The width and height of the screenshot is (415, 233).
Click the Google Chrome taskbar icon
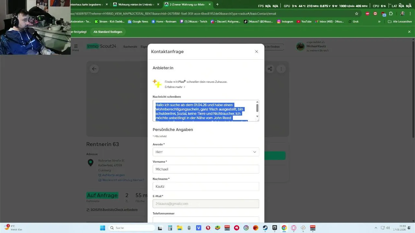click(x=284, y=228)
